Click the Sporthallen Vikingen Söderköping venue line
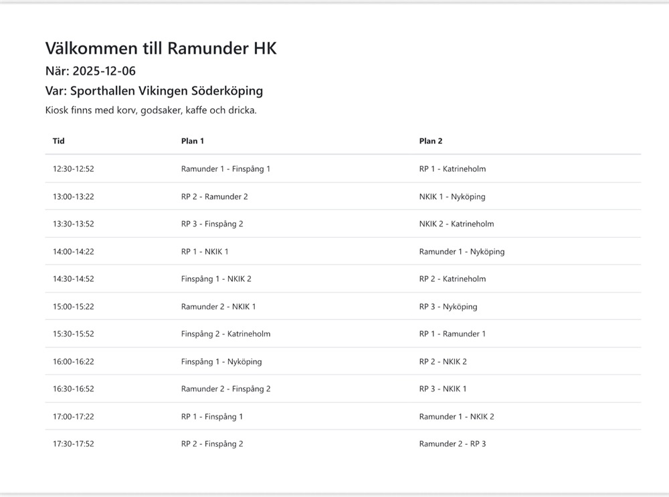 pyautogui.click(x=154, y=91)
